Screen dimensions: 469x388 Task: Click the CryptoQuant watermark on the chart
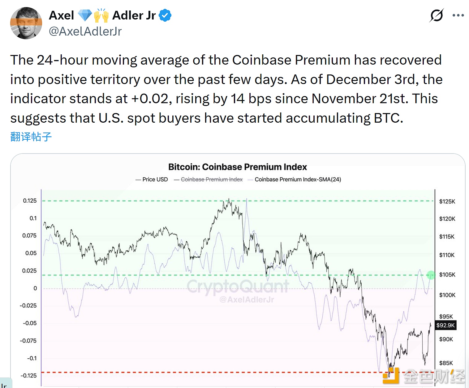(238, 287)
